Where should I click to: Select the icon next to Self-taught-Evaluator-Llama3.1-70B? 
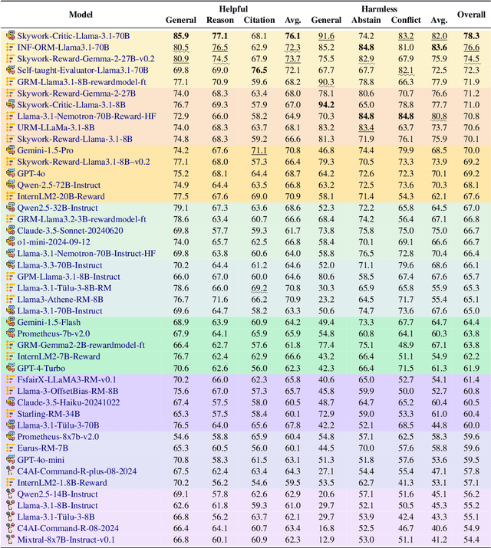pos(11,70)
